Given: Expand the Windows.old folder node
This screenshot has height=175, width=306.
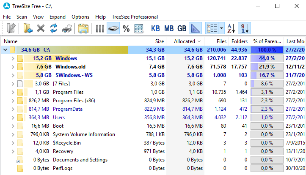Looking at the screenshot, I should point(13,67).
